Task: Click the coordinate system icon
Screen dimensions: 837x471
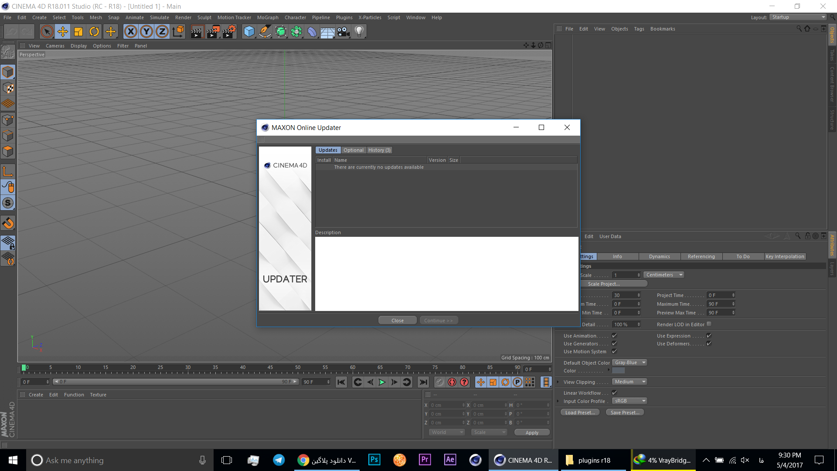Action: click(178, 31)
